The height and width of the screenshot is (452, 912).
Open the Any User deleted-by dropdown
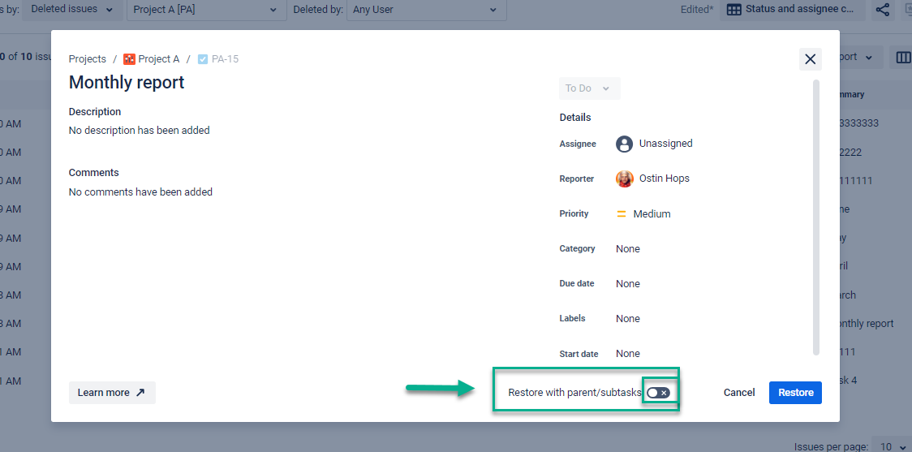tap(425, 10)
